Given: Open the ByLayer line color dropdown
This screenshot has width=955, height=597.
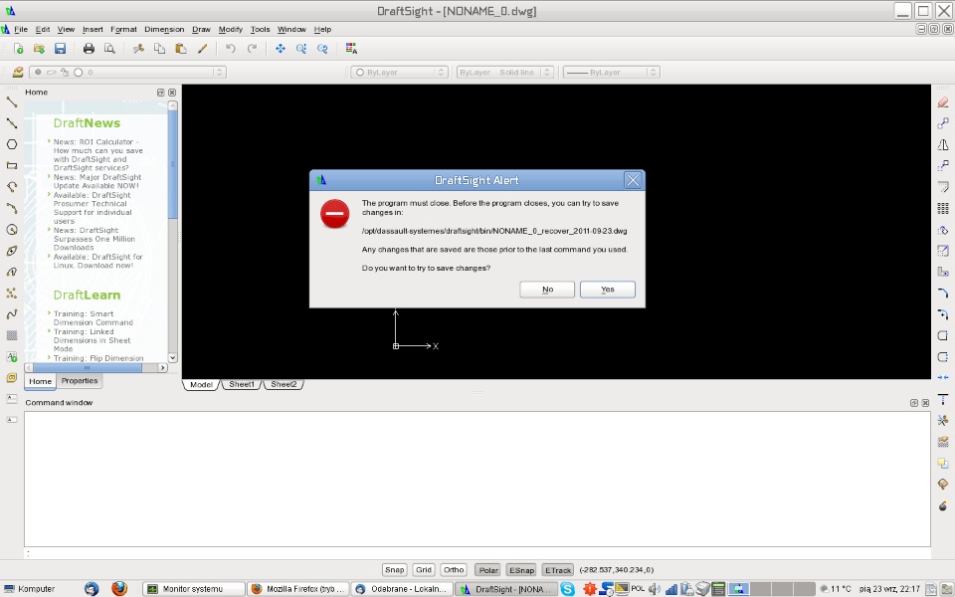Looking at the screenshot, I should pyautogui.click(x=400, y=72).
